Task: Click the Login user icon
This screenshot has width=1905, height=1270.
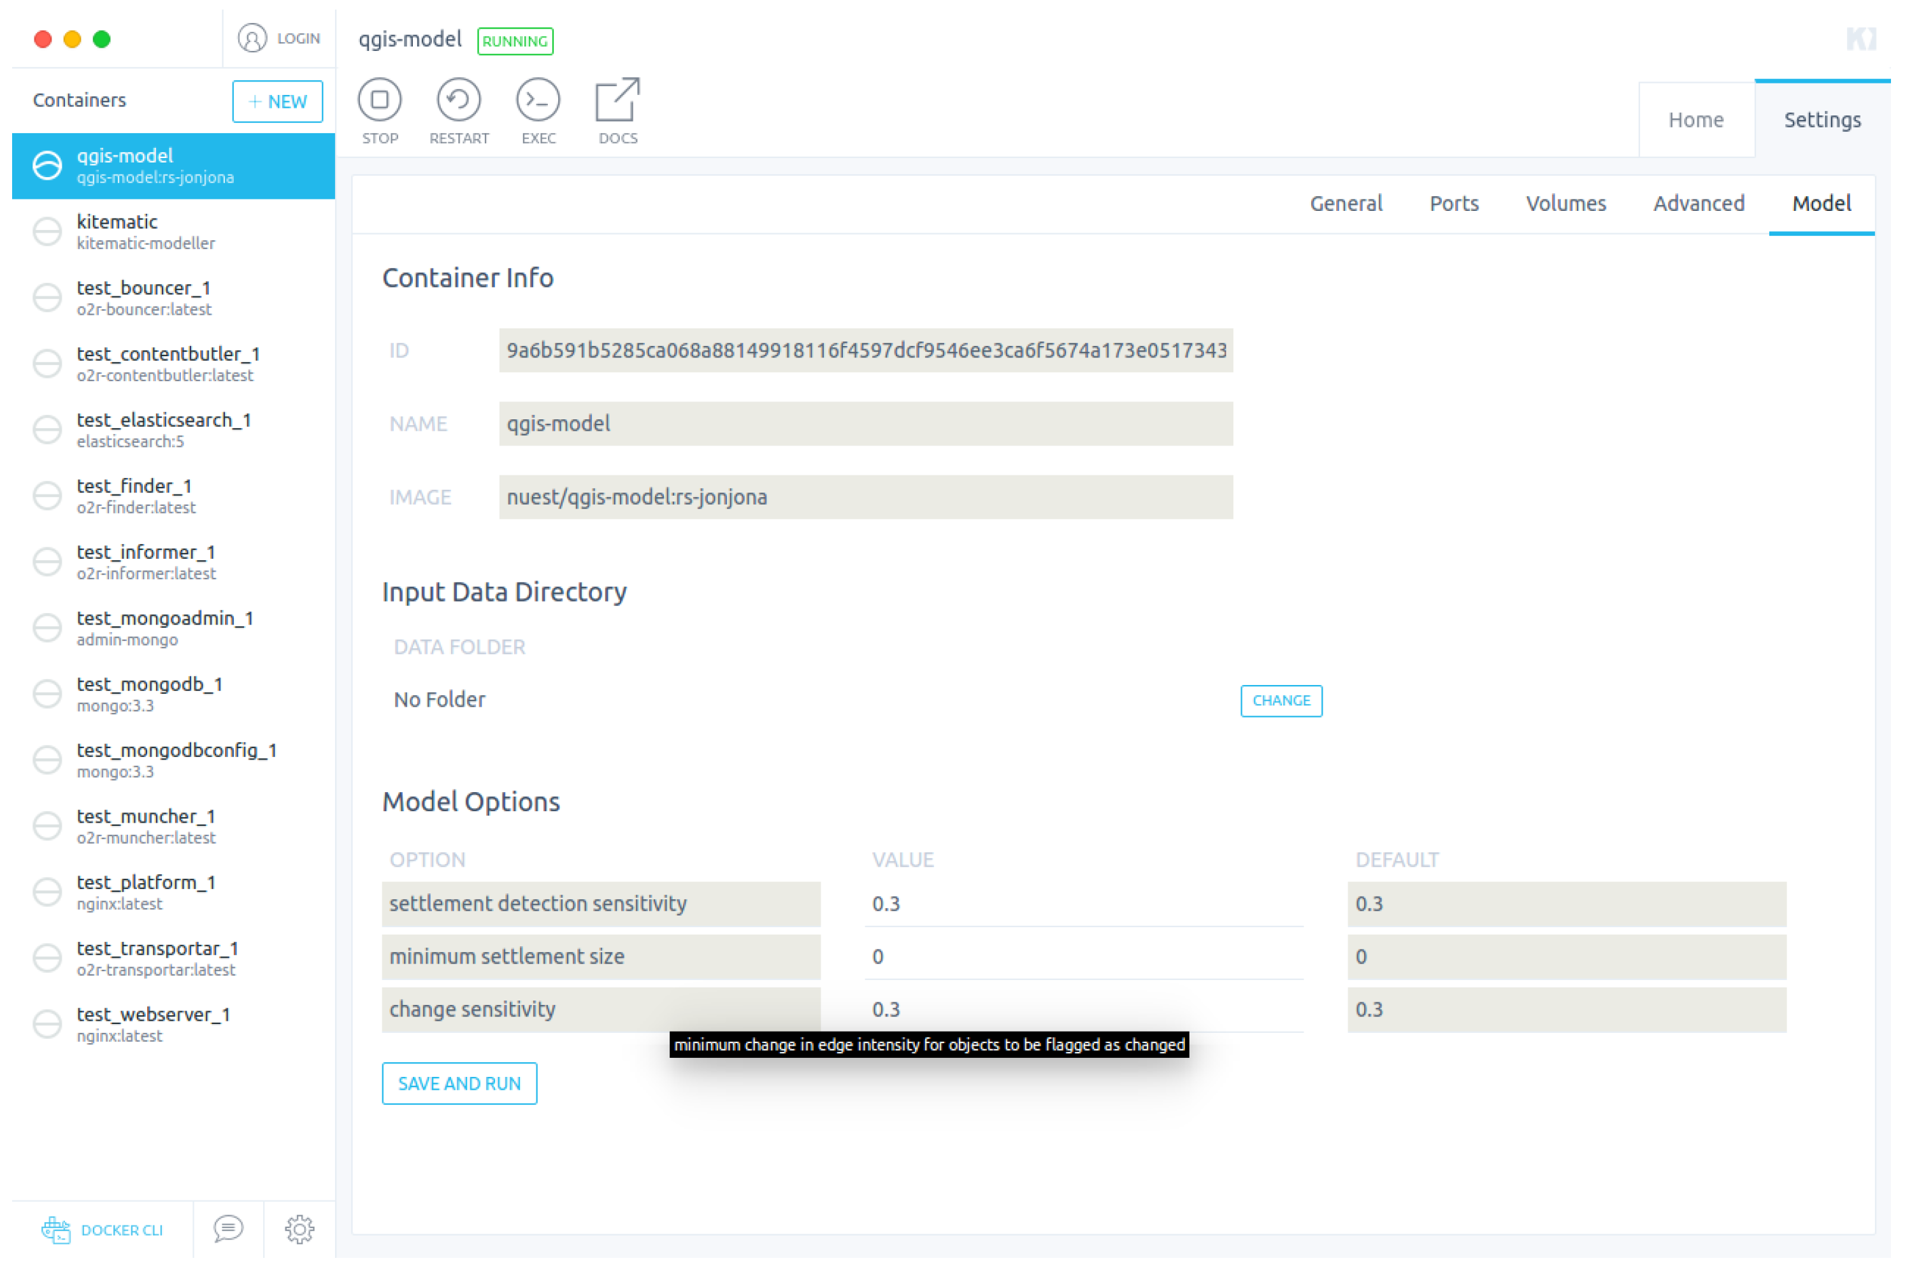Action: point(252,38)
